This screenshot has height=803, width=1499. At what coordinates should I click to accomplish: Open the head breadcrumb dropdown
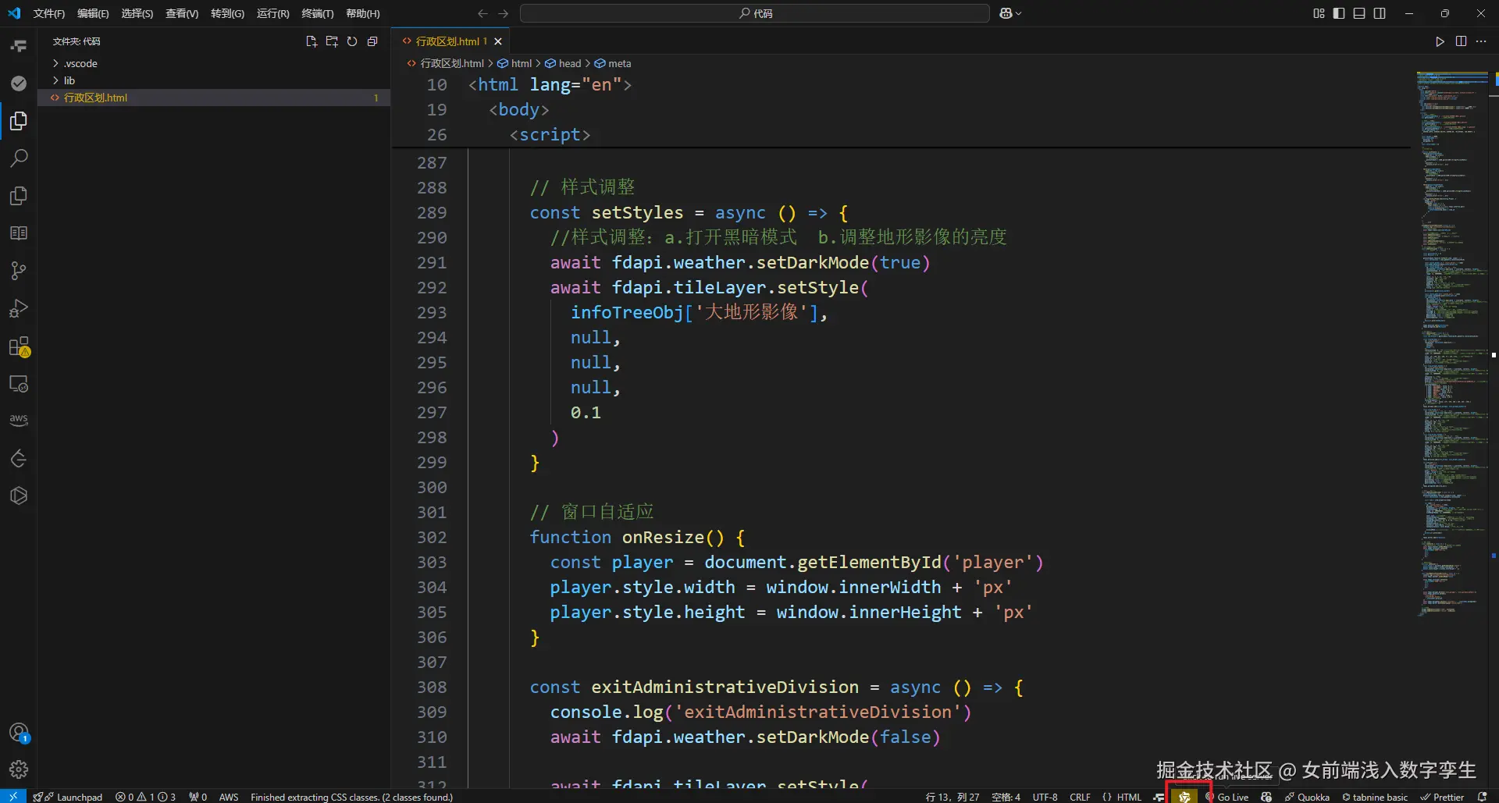point(569,63)
